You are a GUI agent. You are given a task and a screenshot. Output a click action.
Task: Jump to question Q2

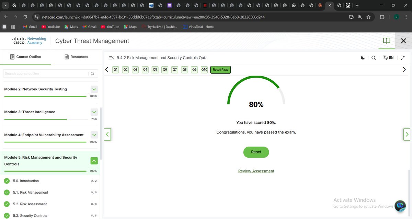[x=125, y=70]
